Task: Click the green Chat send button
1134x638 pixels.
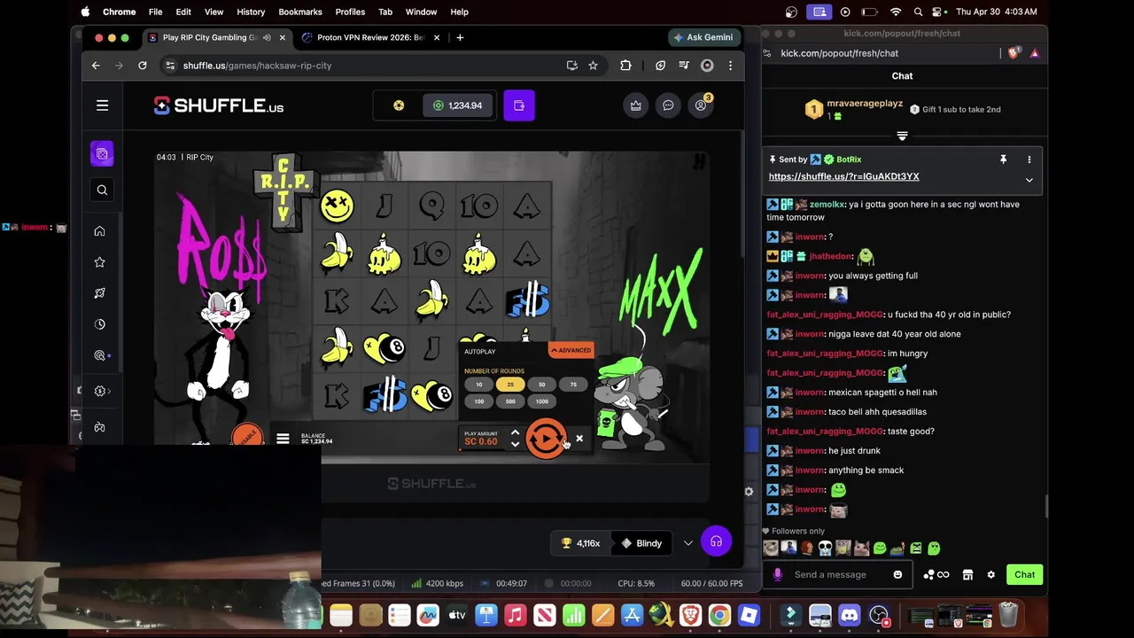Action: [1024, 574]
